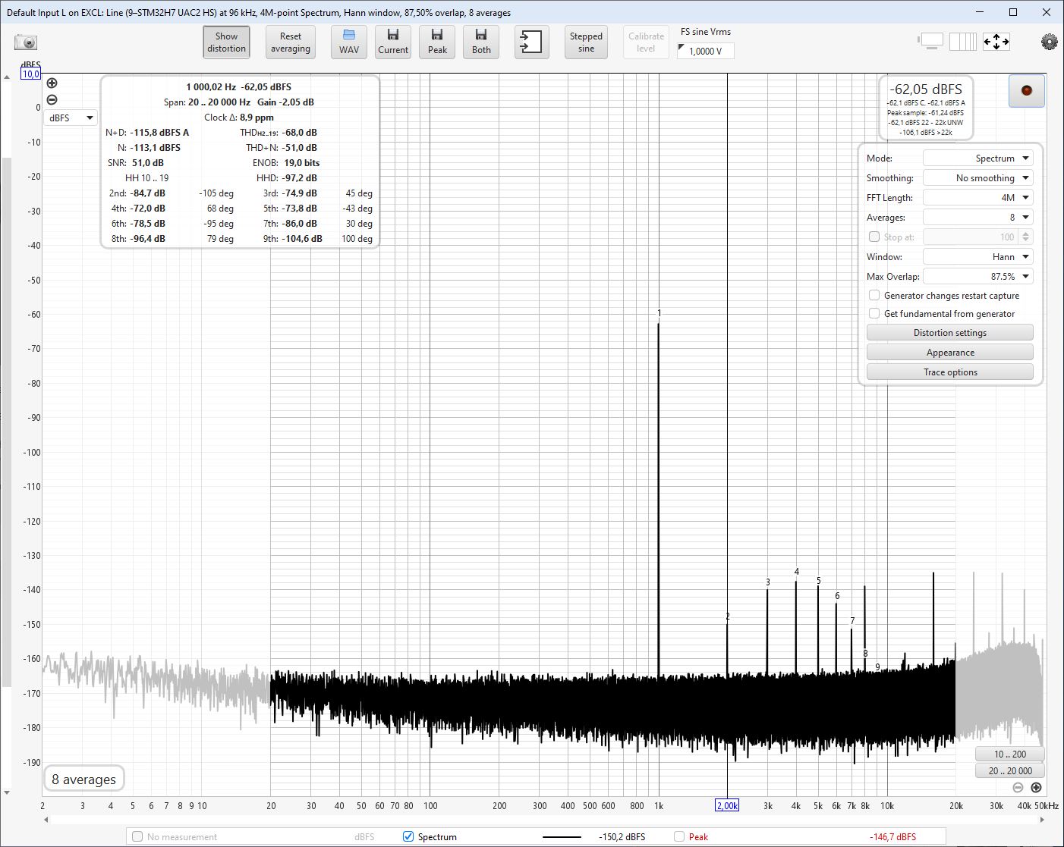Open the Smoothing dropdown

(x=977, y=178)
